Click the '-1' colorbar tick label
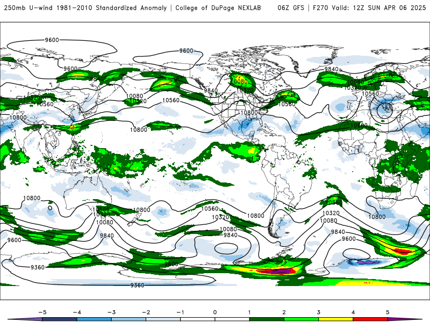This screenshot has width=430, height=322. click(181, 312)
